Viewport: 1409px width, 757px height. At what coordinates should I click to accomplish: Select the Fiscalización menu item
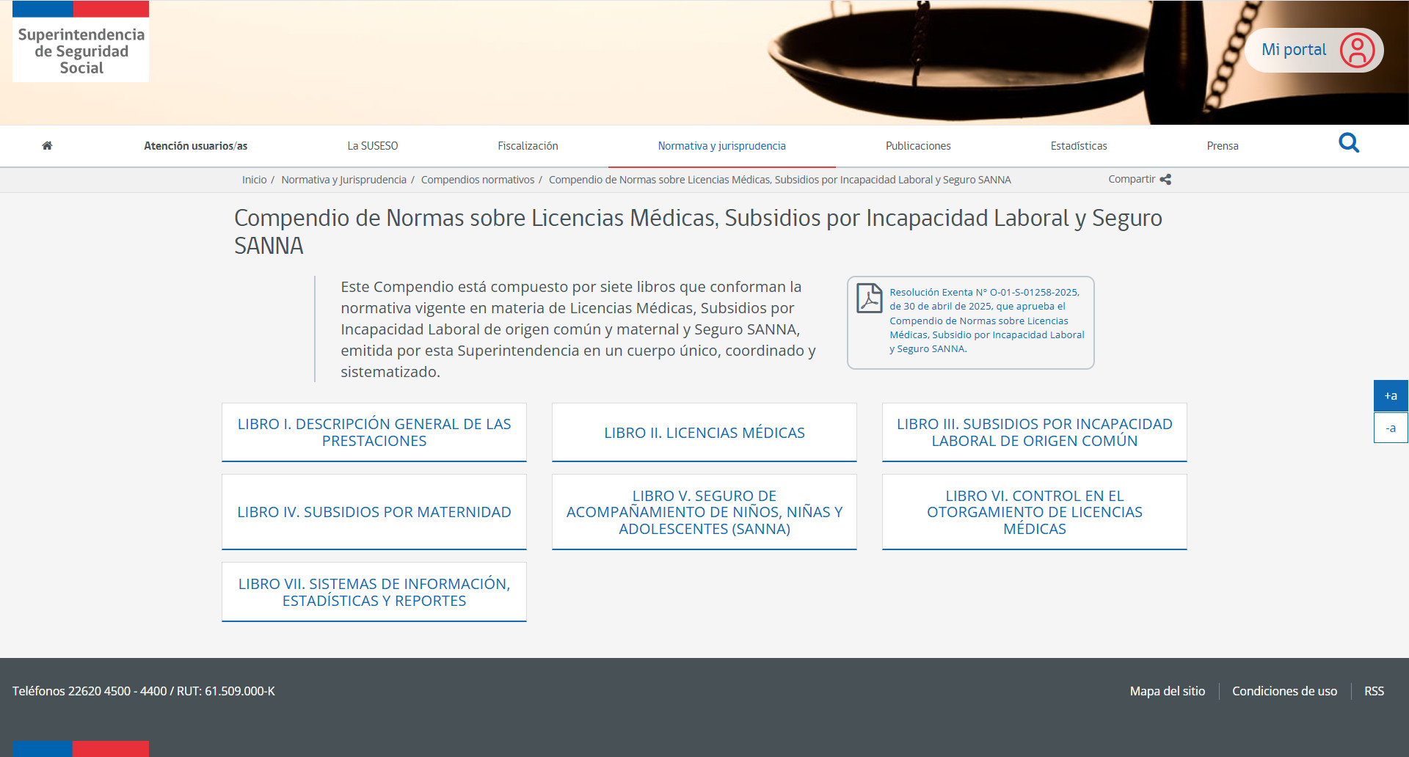coord(528,146)
